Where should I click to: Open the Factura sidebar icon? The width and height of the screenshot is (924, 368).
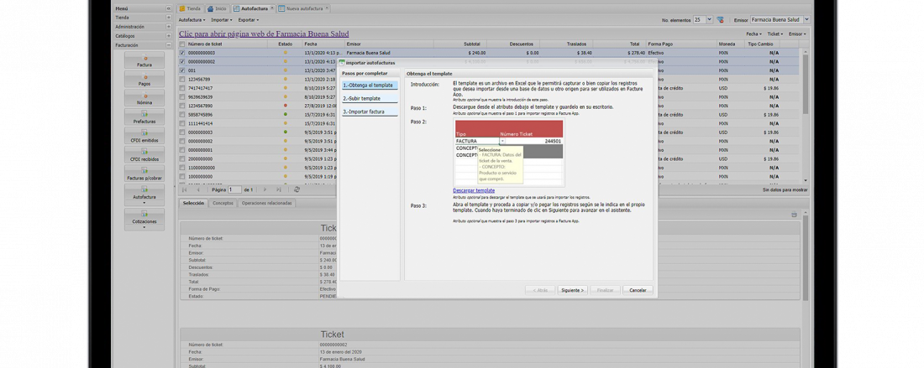[x=144, y=61]
